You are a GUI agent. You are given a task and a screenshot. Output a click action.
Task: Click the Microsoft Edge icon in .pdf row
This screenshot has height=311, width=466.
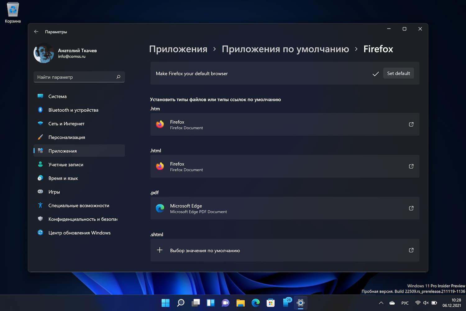click(160, 208)
